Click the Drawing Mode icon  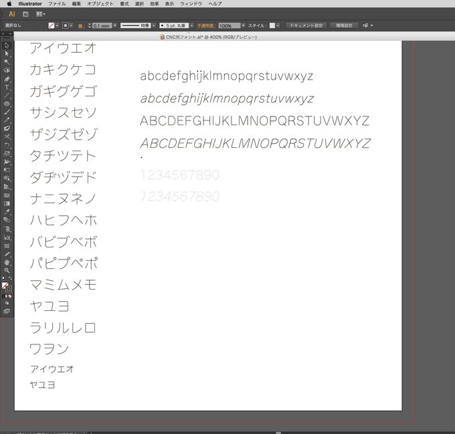click(7, 303)
